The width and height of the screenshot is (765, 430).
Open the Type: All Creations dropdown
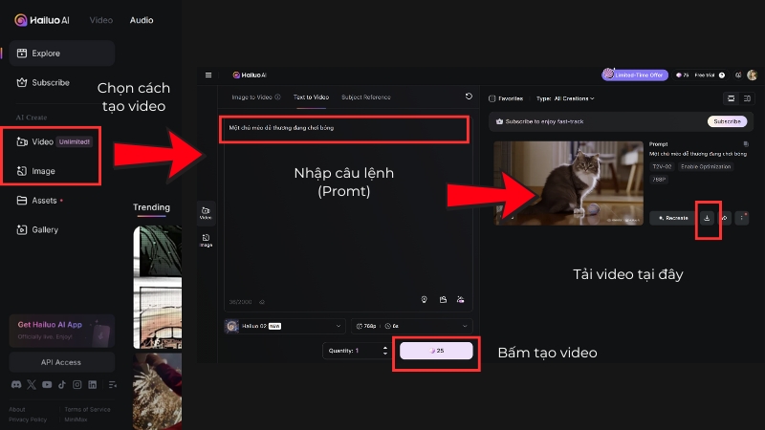(565, 98)
